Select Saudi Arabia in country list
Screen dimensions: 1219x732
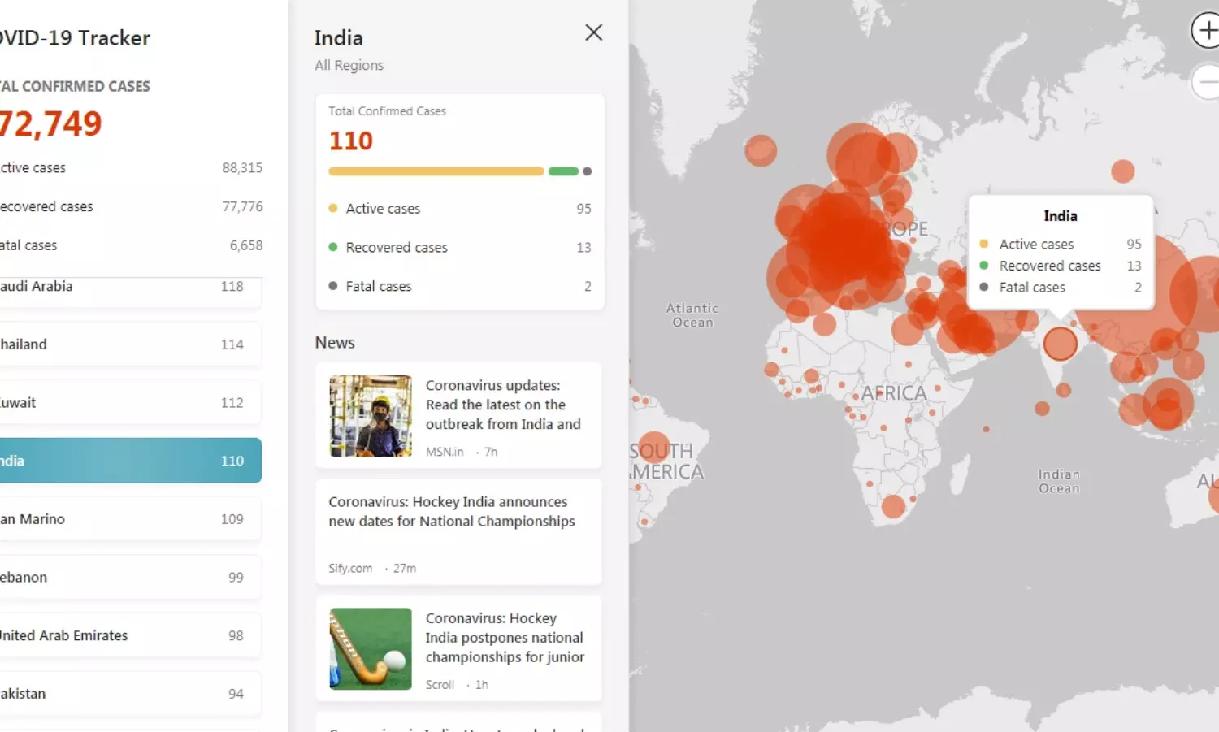[x=130, y=287]
